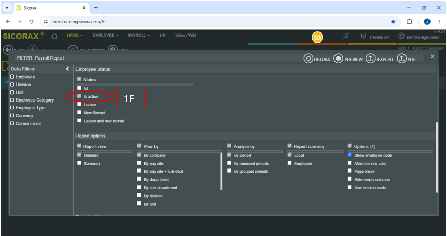
Task: Enable Hide empty columns option
Action: [349, 179]
